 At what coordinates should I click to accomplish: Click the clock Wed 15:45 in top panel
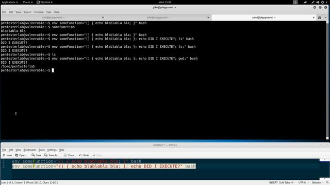tap(165, 2)
